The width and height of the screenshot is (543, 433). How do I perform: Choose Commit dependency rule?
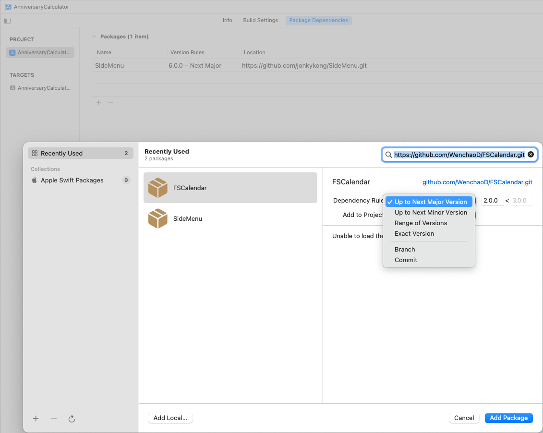[429, 260]
